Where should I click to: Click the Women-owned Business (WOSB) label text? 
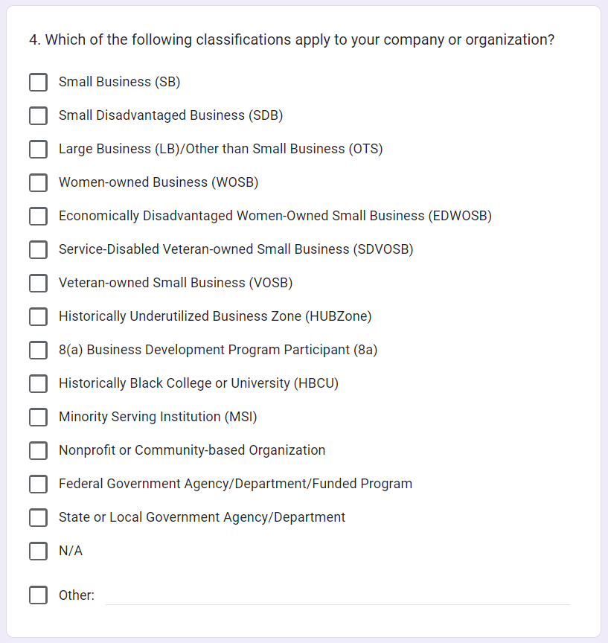point(159,182)
